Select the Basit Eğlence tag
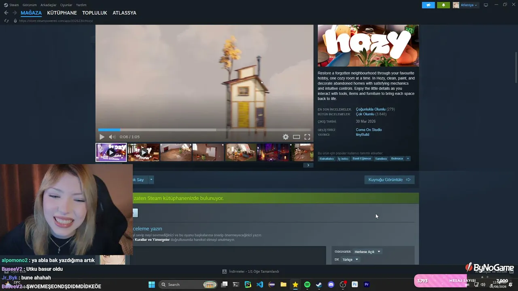This screenshot has width=518, height=291. click(x=362, y=158)
